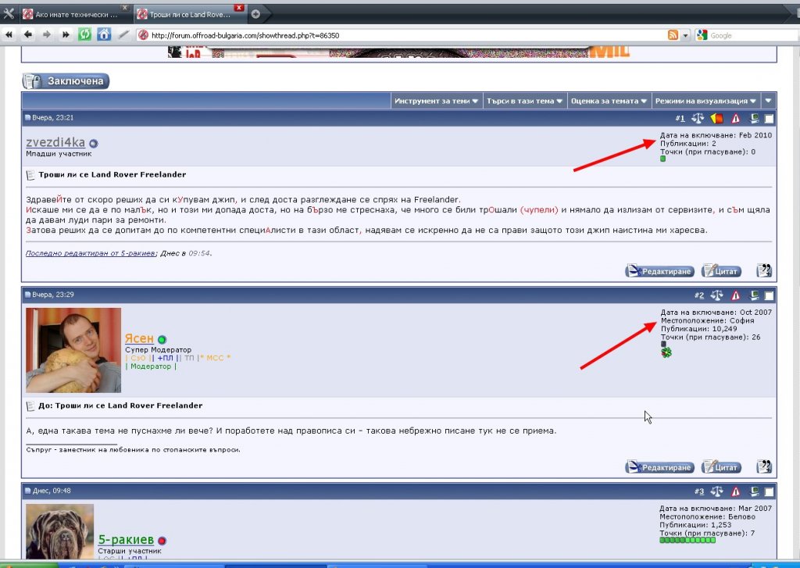Open the RSS feed dropdown arrow
Screen dimensions: 800x568
point(685,35)
